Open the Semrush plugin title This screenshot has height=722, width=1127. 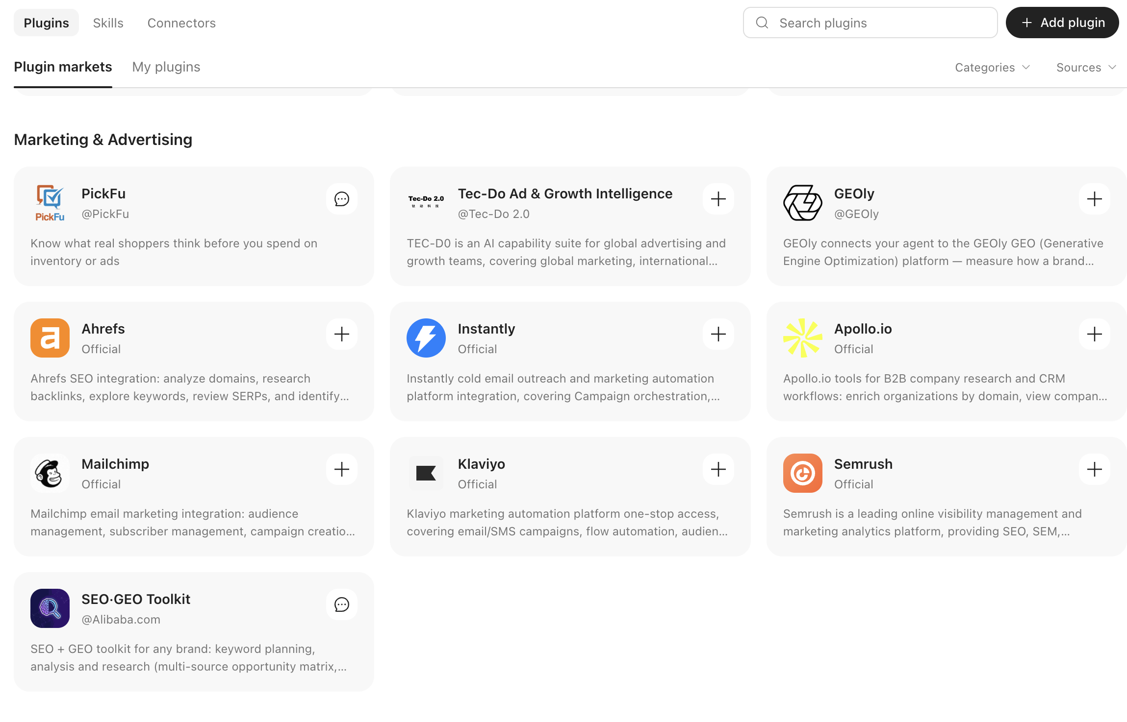click(863, 464)
